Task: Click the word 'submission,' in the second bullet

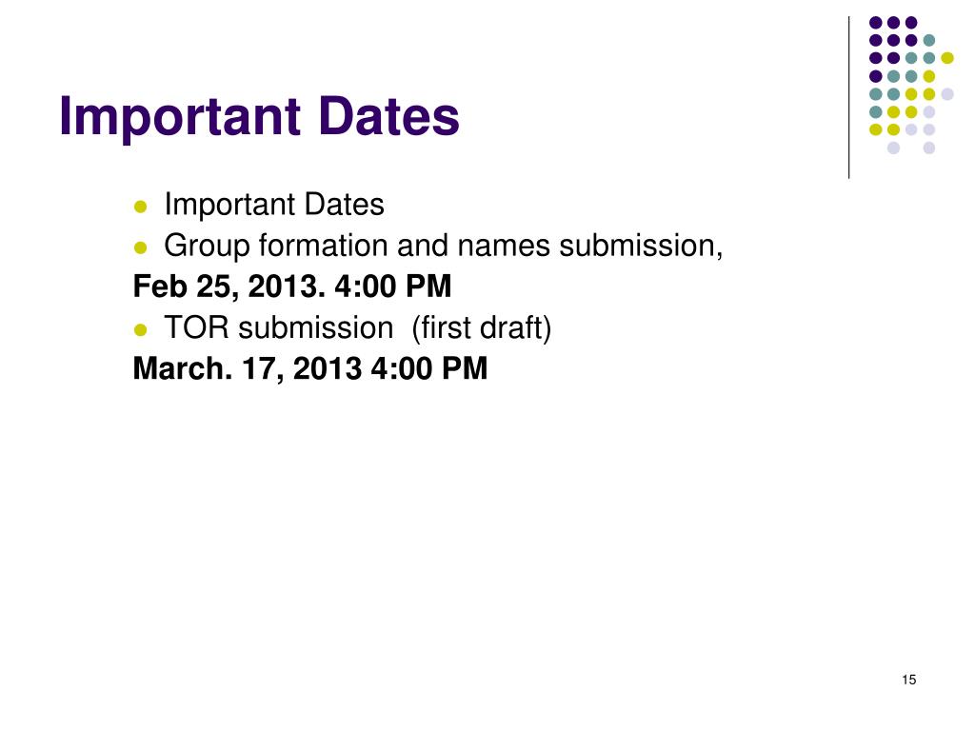Action: [641, 247]
